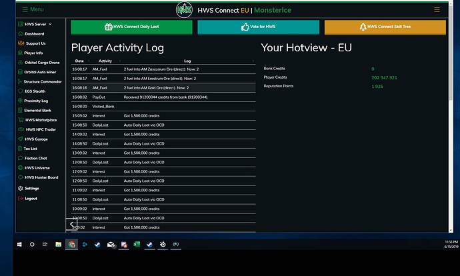Claim HWS Connect Daily Loot
Viewport: 460px width, 276px height.
coord(131,27)
